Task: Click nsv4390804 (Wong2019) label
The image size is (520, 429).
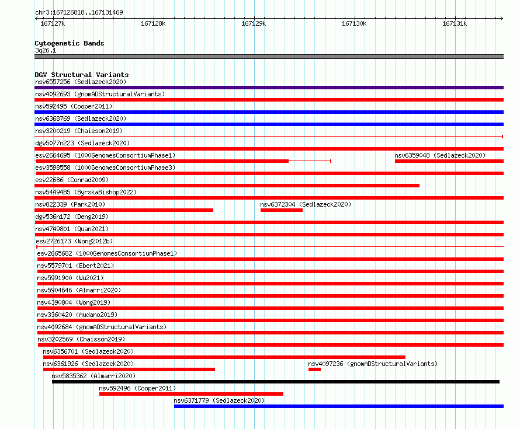Action: point(74,302)
